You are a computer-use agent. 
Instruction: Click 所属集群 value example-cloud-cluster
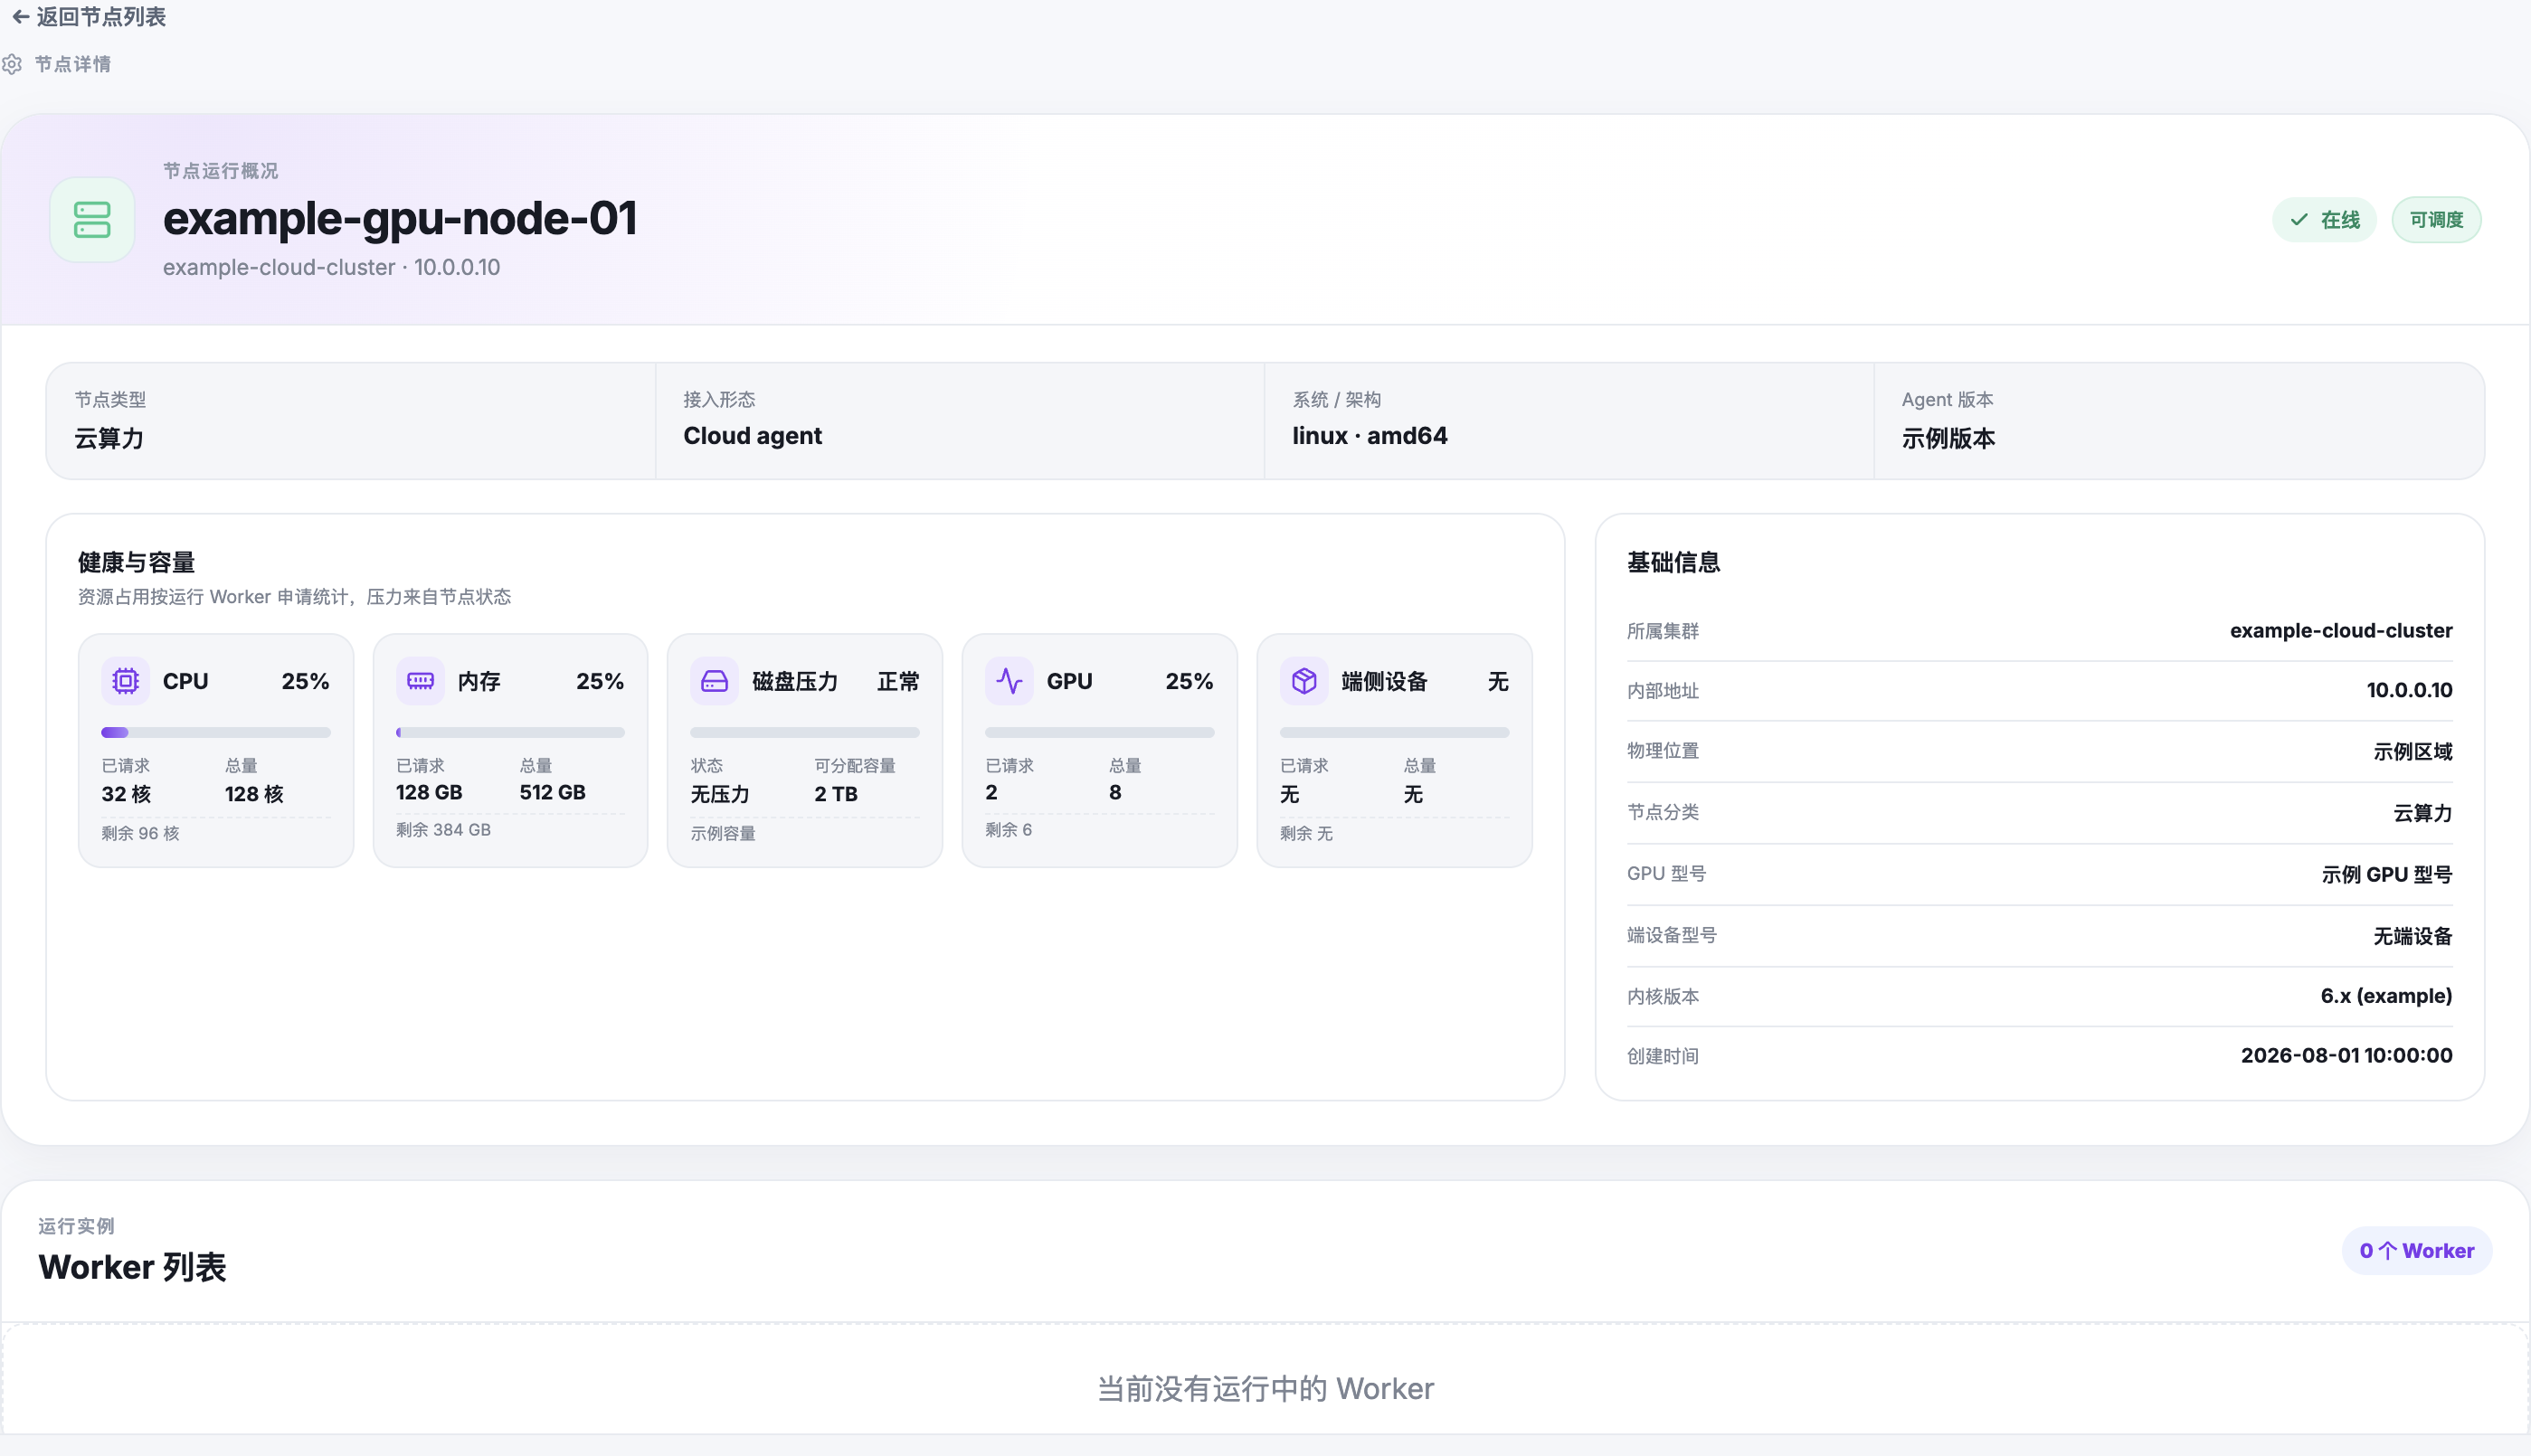(2340, 631)
